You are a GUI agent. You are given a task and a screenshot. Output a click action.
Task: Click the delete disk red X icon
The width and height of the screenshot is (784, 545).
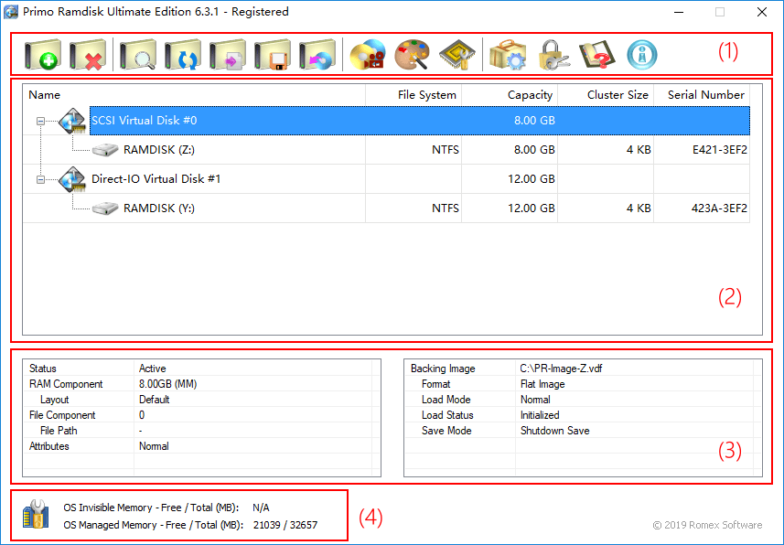pos(88,55)
